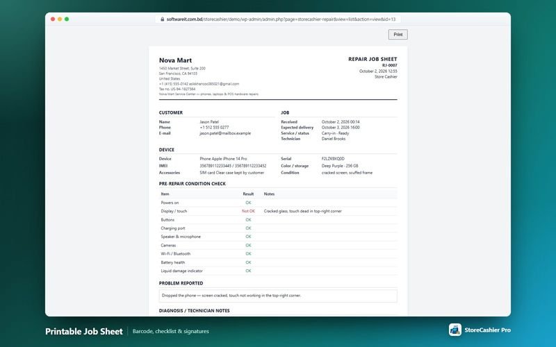The width and height of the screenshot is (556, 347).
Task: Click the StoreCashier Pro brand text
Action: [488, 330]
